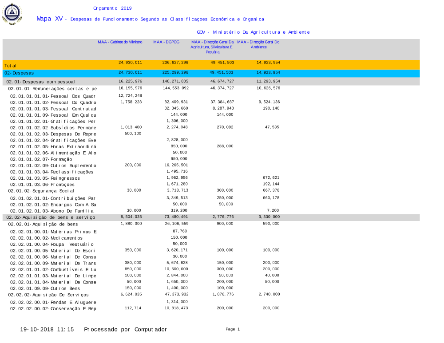The width and height of the screenshot is (444, 343).
Task: Click the Mapa XV heading
Action: (x=49, y=19)
